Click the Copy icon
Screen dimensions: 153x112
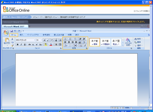click(12, 42)
